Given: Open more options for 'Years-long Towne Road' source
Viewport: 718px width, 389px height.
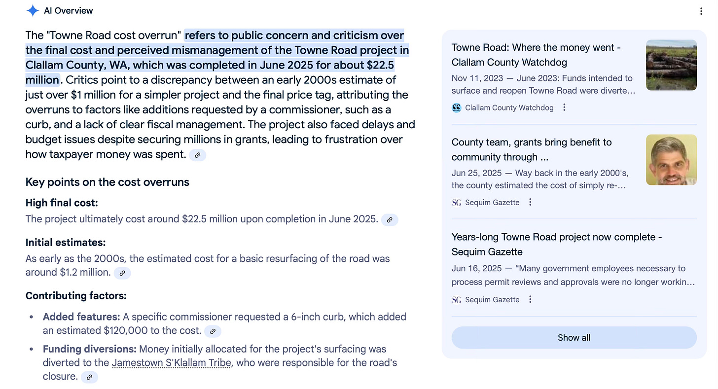Looking at the screenshot, I should [x=530, y=300].
